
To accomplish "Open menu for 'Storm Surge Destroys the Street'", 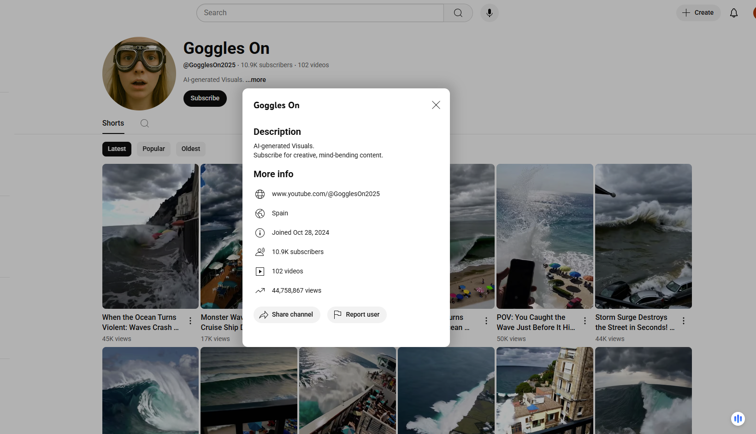I will click(684, 321).
